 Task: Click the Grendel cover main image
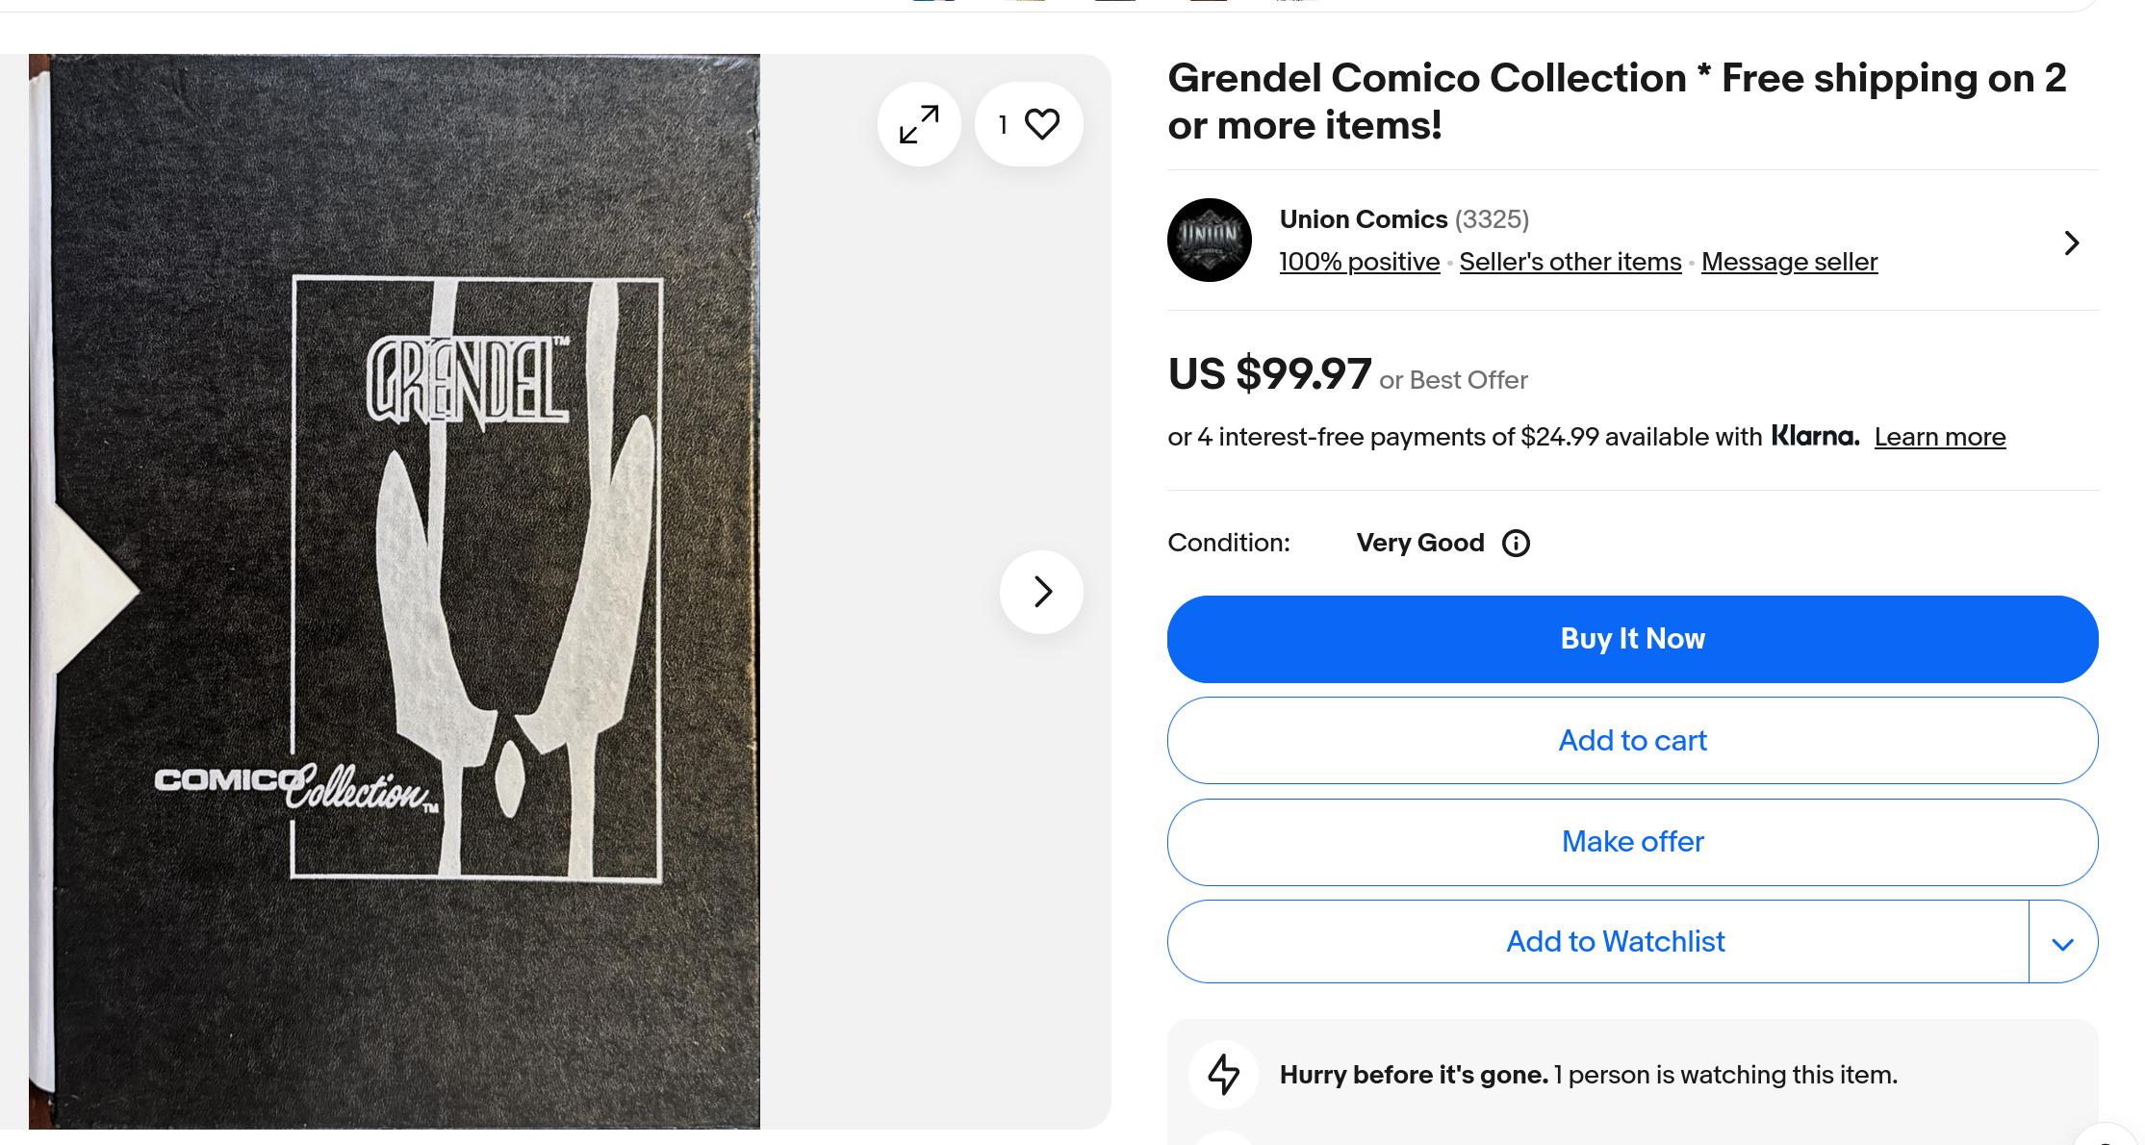(395, 591)
